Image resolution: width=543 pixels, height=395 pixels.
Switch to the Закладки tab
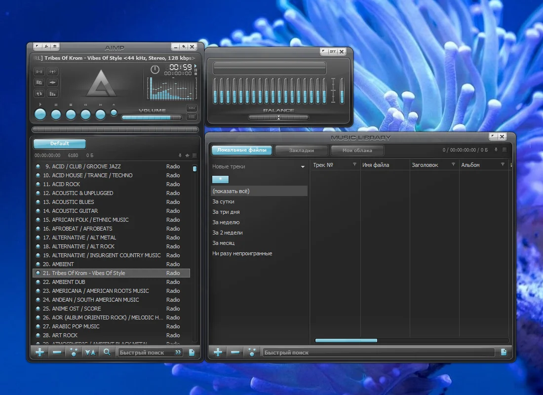[x=301, y=151]
